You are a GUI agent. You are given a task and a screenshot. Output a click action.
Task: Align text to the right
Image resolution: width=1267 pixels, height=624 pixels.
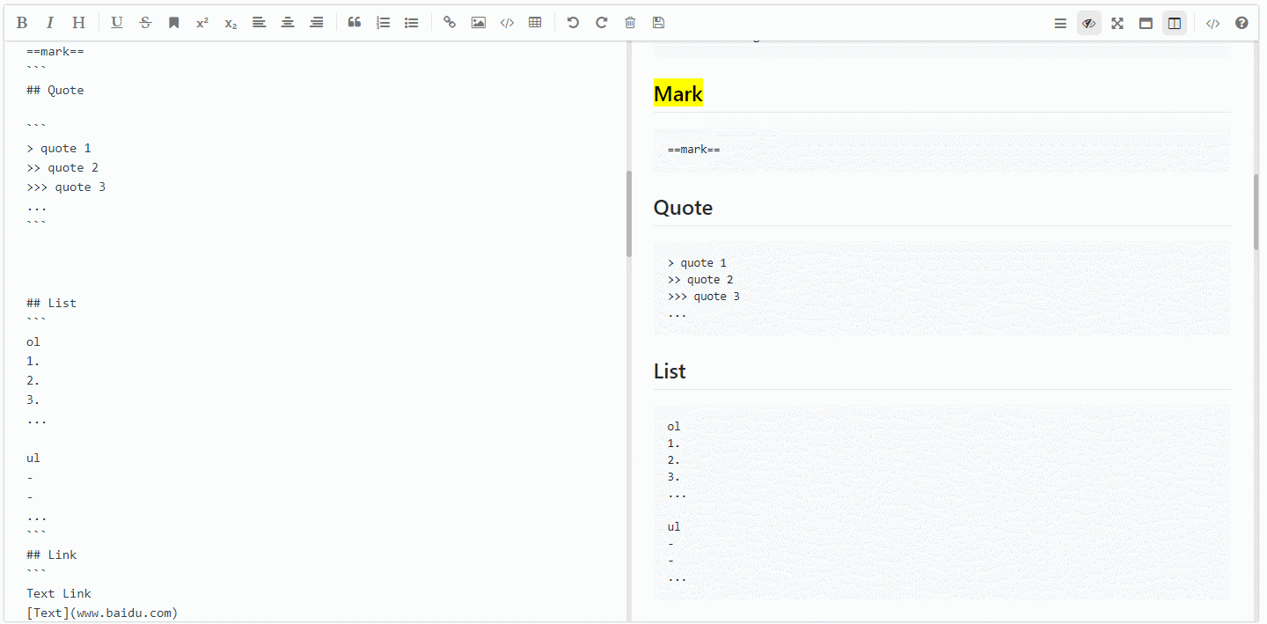tap(317, 23)
